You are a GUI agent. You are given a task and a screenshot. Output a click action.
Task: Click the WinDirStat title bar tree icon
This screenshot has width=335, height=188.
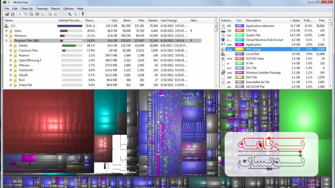[4, 2]
